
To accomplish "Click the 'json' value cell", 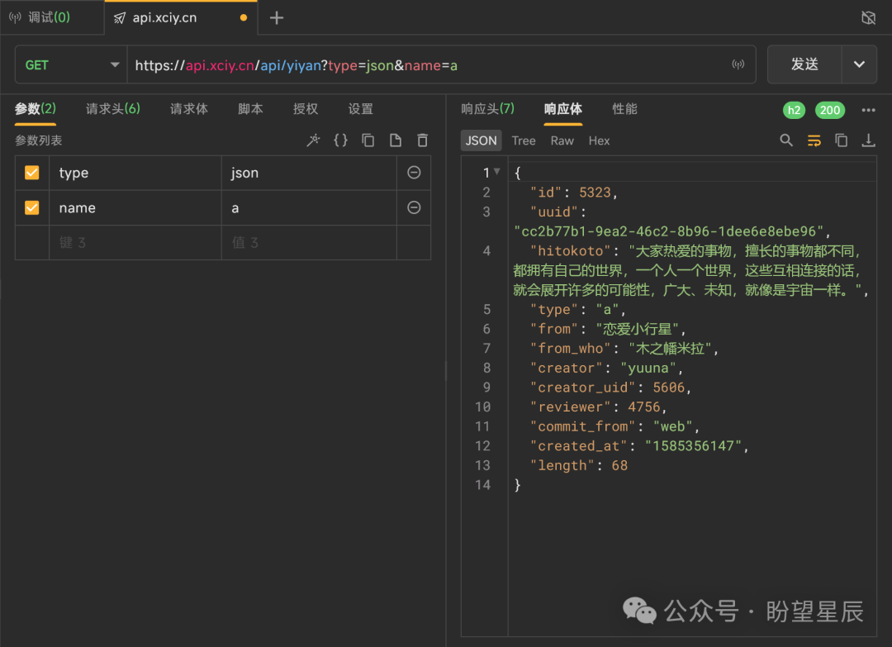I will [309, 173].
